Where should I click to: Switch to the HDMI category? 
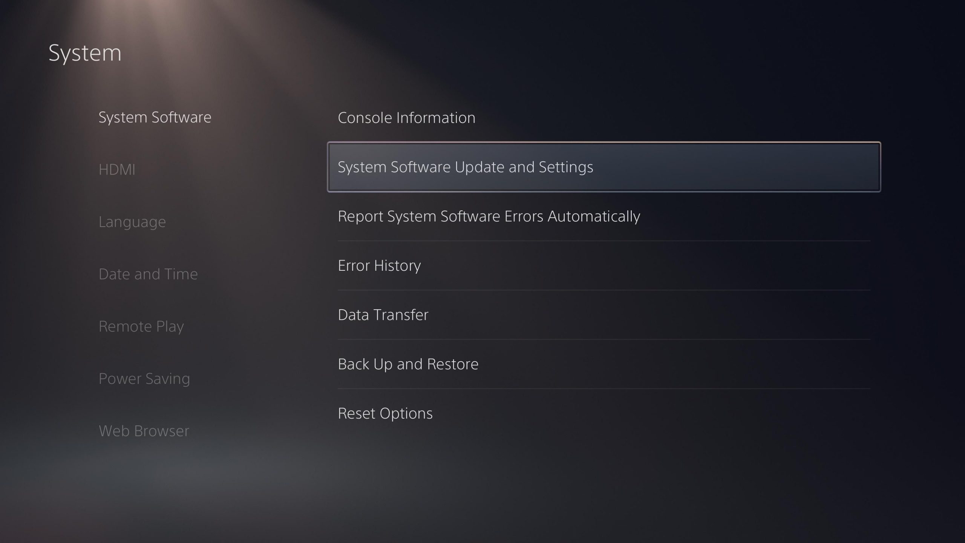[x=117, y=169]
